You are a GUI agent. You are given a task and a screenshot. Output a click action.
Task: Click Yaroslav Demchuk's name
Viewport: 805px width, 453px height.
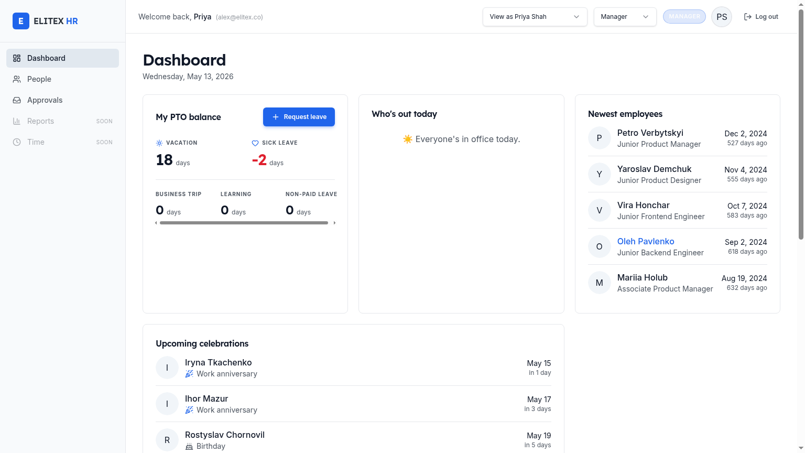[655, 169]
